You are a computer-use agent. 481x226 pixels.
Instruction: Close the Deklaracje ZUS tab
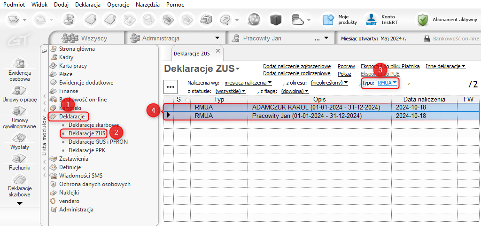pyautogui.click(x=218, y=51)
